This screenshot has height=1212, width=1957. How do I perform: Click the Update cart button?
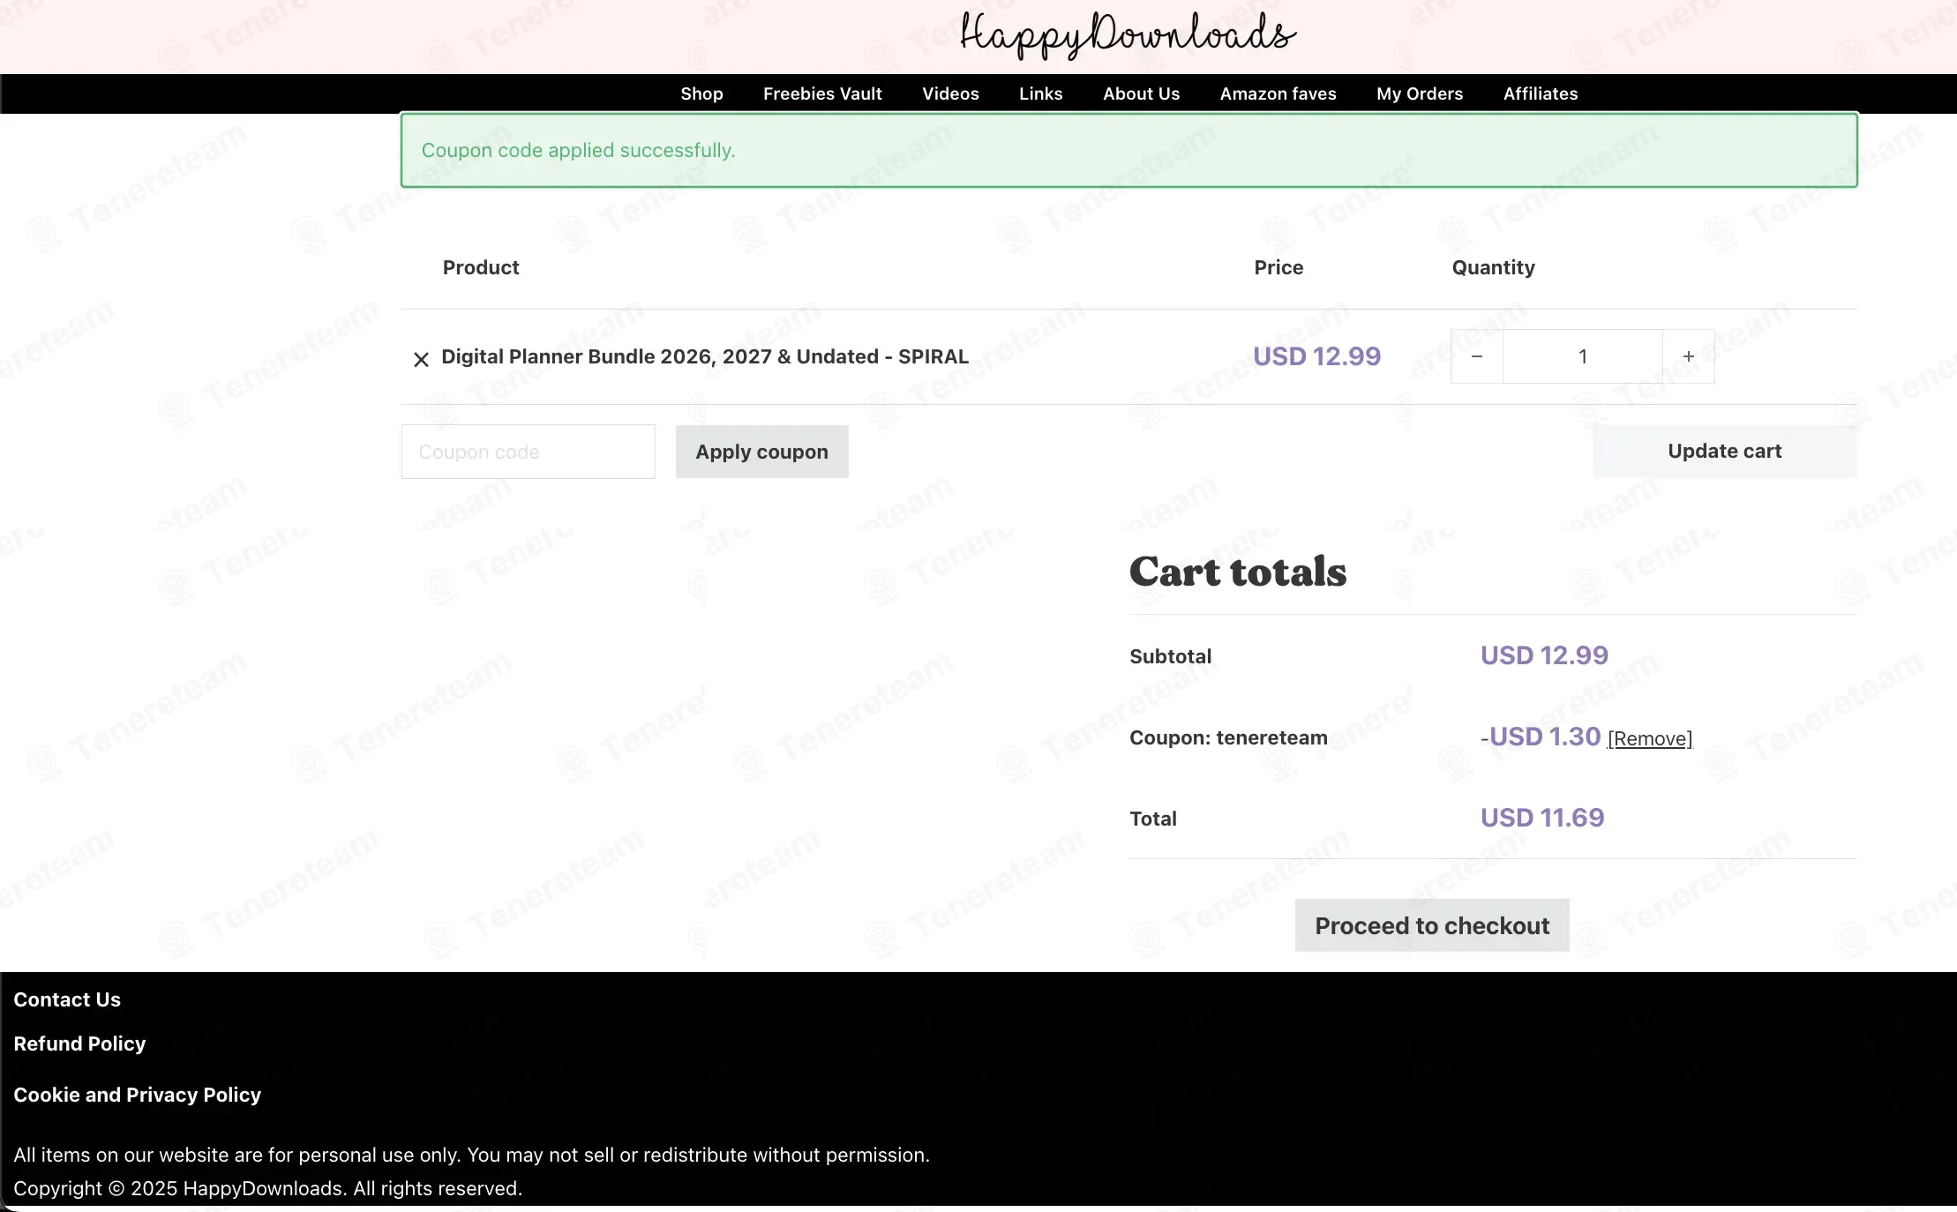pyautogui.click(x=1725, y=451)
